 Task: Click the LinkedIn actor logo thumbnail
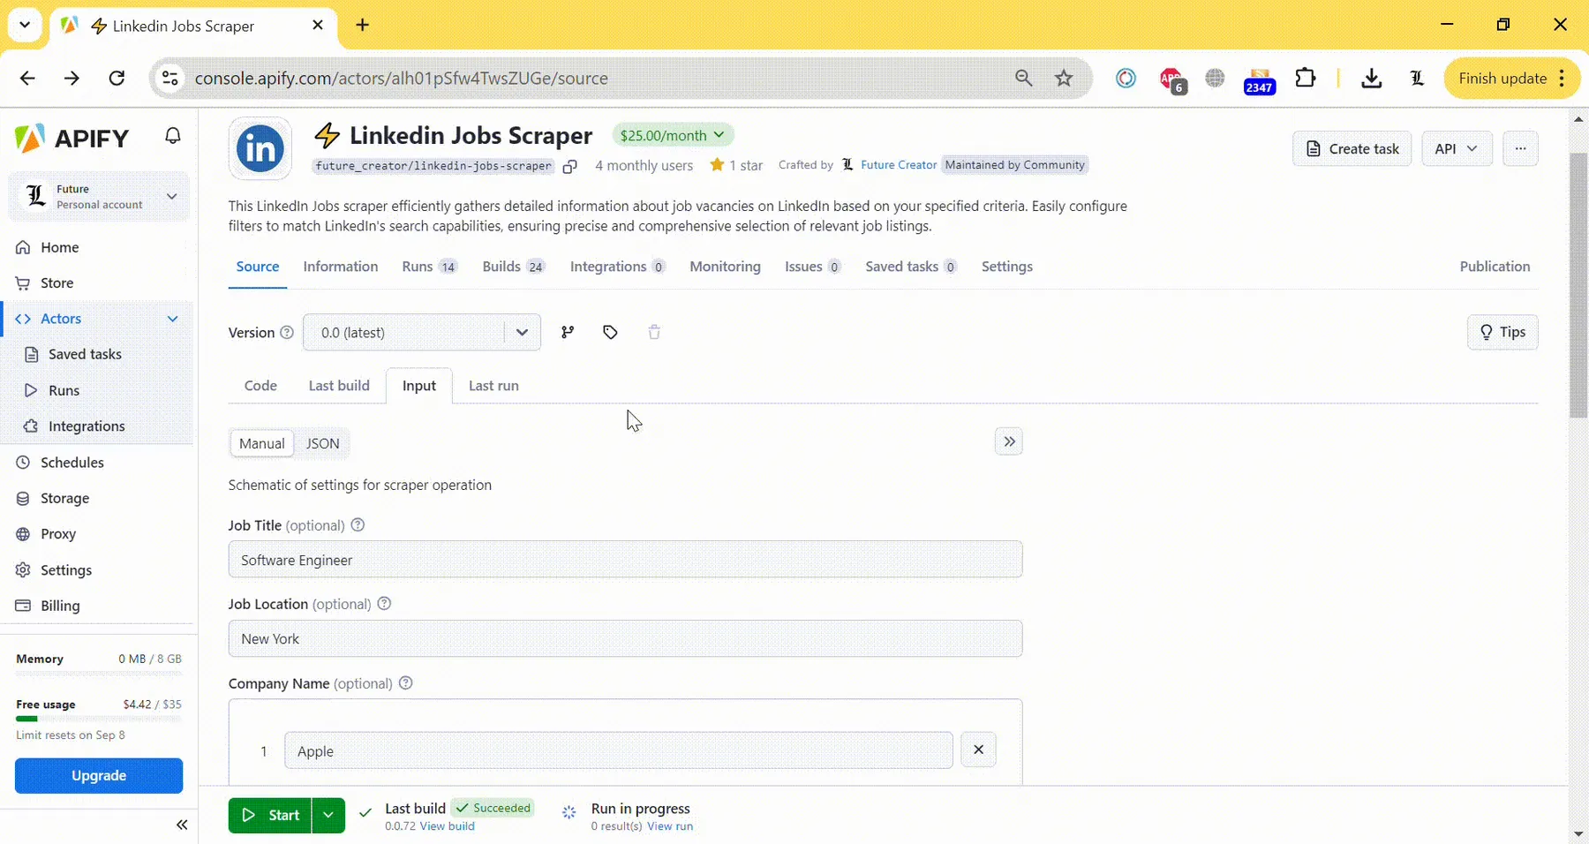coord(260,148)
